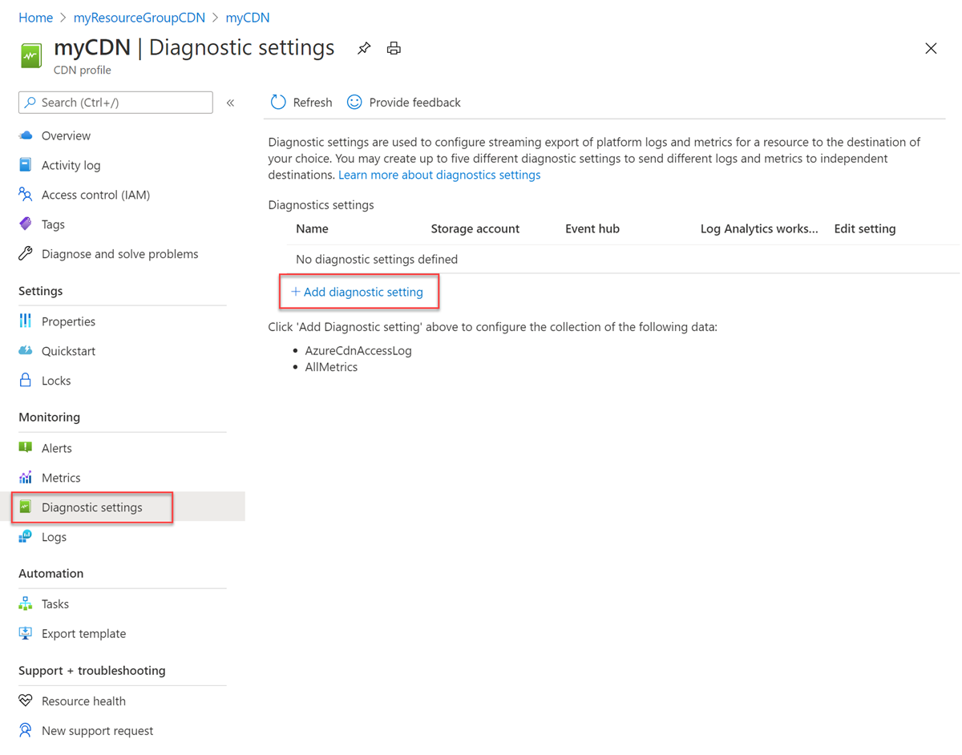Click the Name column header
The height and width of the screenshot is (755, 962).
[x=312, y=229]
